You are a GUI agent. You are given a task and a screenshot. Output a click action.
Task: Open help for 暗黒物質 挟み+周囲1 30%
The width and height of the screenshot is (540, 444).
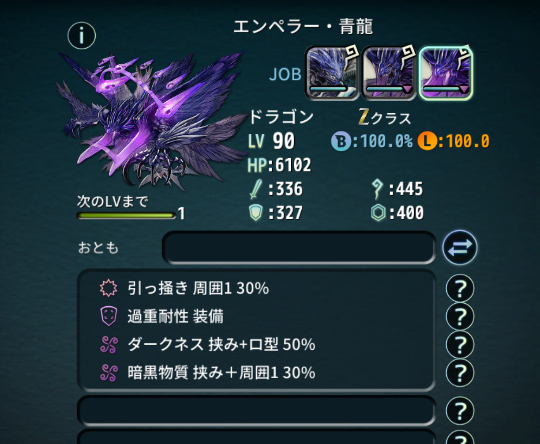pyautogui.click(x=460, y=373)
